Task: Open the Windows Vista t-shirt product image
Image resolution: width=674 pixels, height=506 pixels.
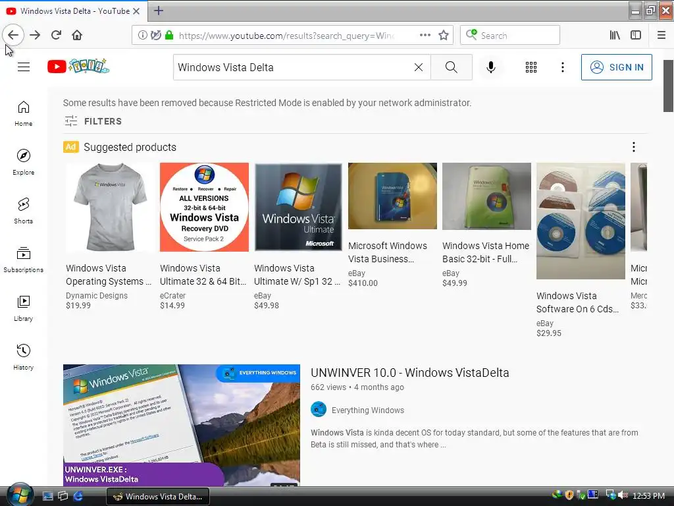Action: (x=110, y=207)
